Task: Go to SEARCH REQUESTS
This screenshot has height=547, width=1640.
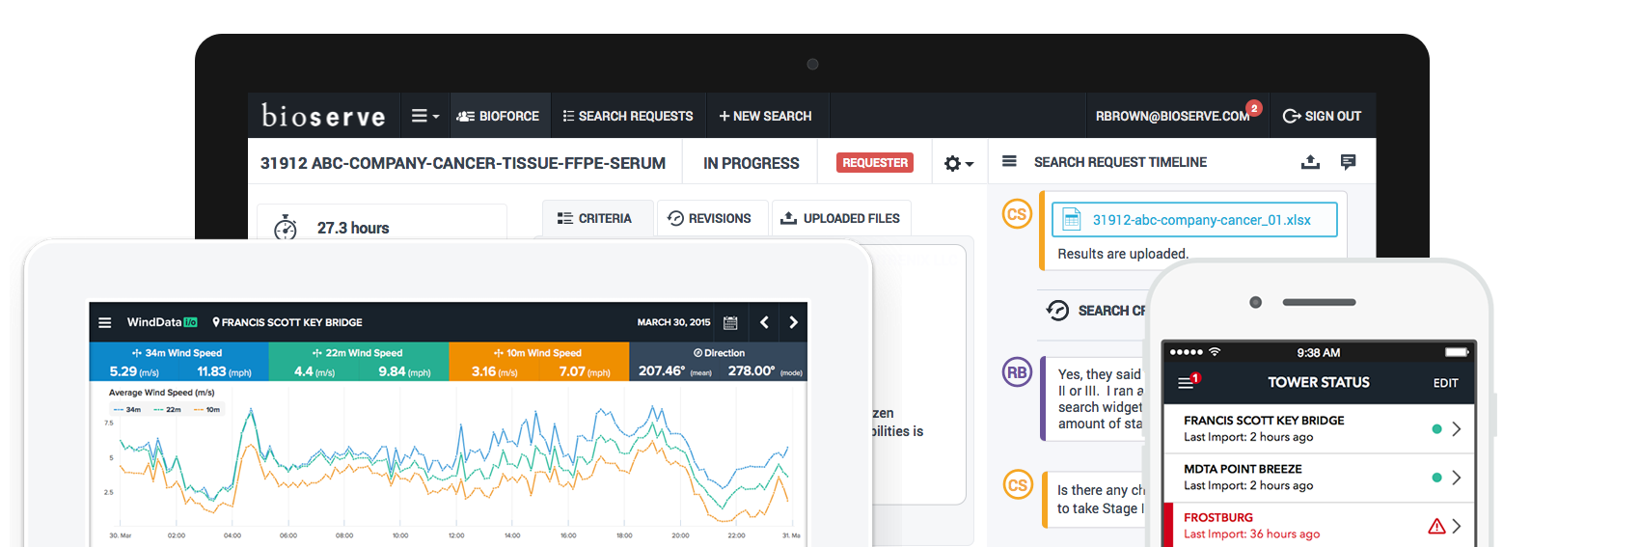Action: 628,116
